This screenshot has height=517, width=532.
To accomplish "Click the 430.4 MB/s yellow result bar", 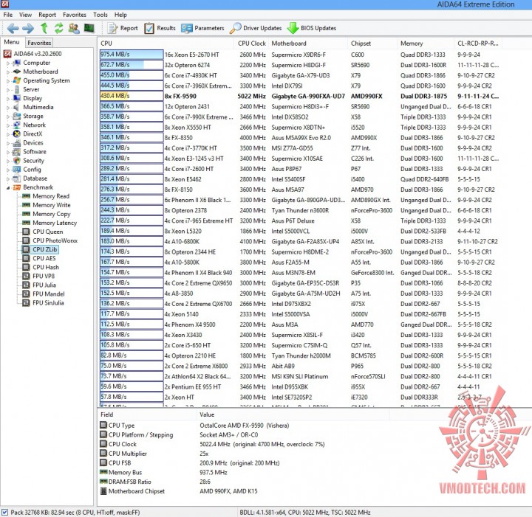I will click(x=132, y=96).
